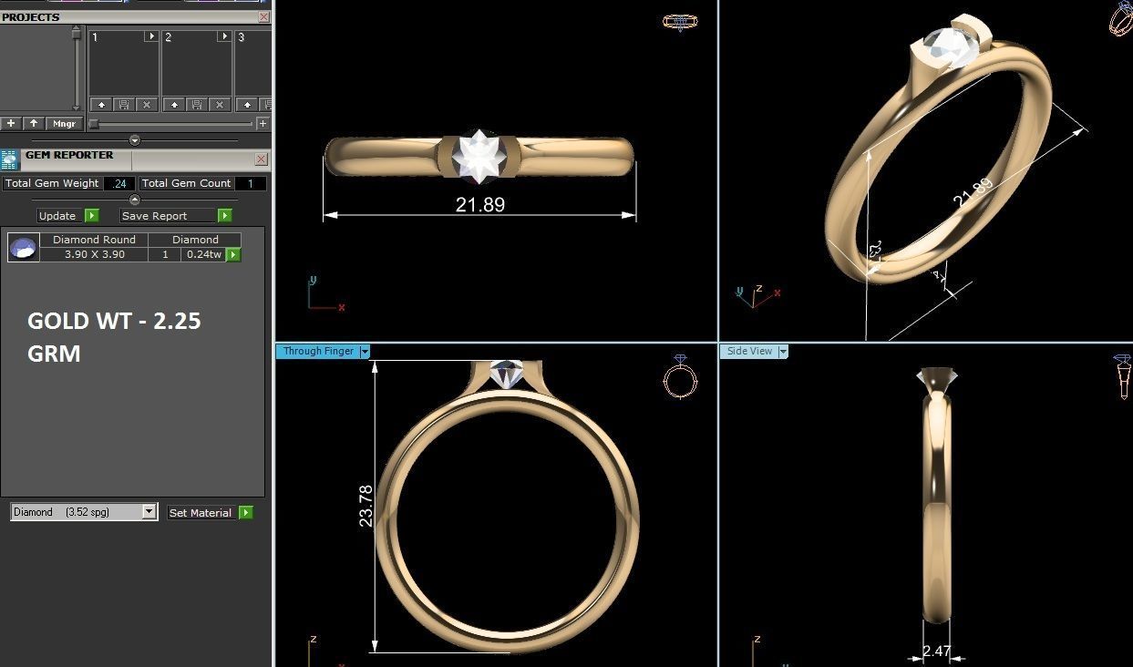Image resolution: width=1133 pixels, height=667 pixels.
Task: Open the Diamond material dropdown
Action: 149,512
